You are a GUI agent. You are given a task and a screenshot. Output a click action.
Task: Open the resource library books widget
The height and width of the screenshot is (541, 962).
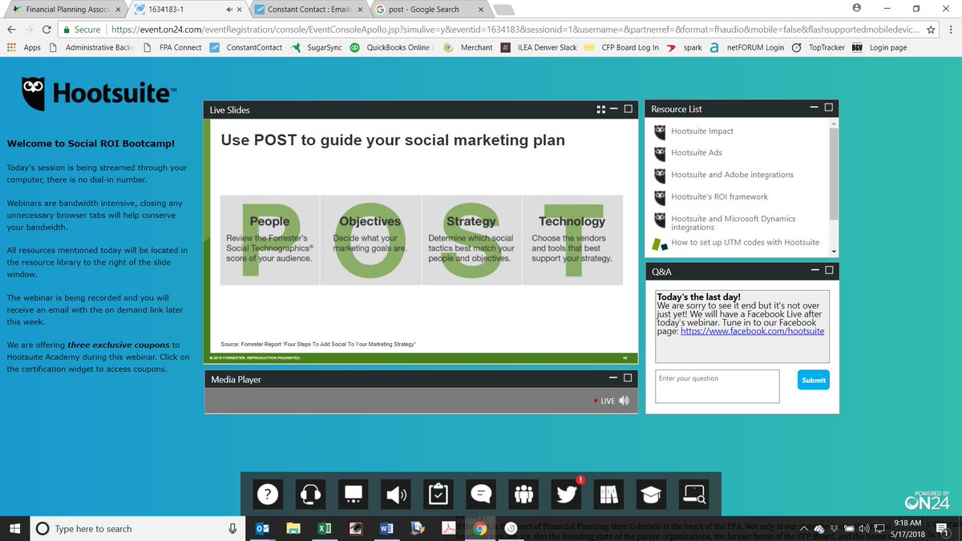point(609,495)
